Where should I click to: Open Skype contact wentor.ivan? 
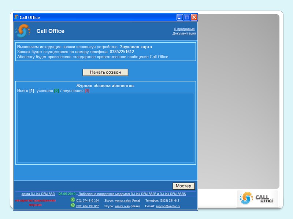tap(122, 206)
